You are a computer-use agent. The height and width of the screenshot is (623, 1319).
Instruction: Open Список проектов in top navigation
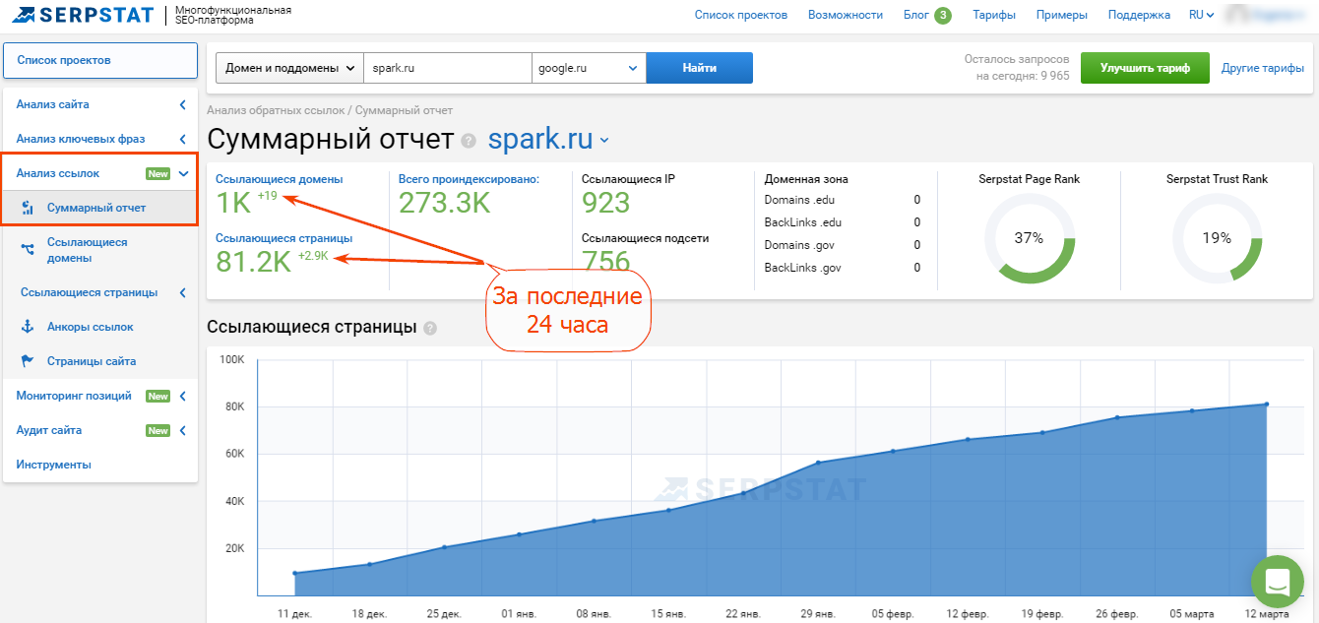tap(741, 15)
